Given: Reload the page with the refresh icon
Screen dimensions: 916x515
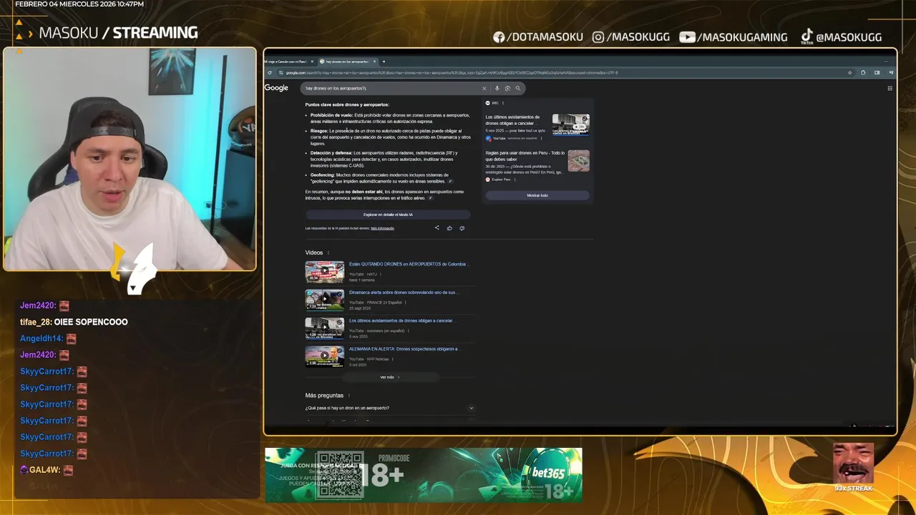Looking at the screenshot, I should 270,72.
